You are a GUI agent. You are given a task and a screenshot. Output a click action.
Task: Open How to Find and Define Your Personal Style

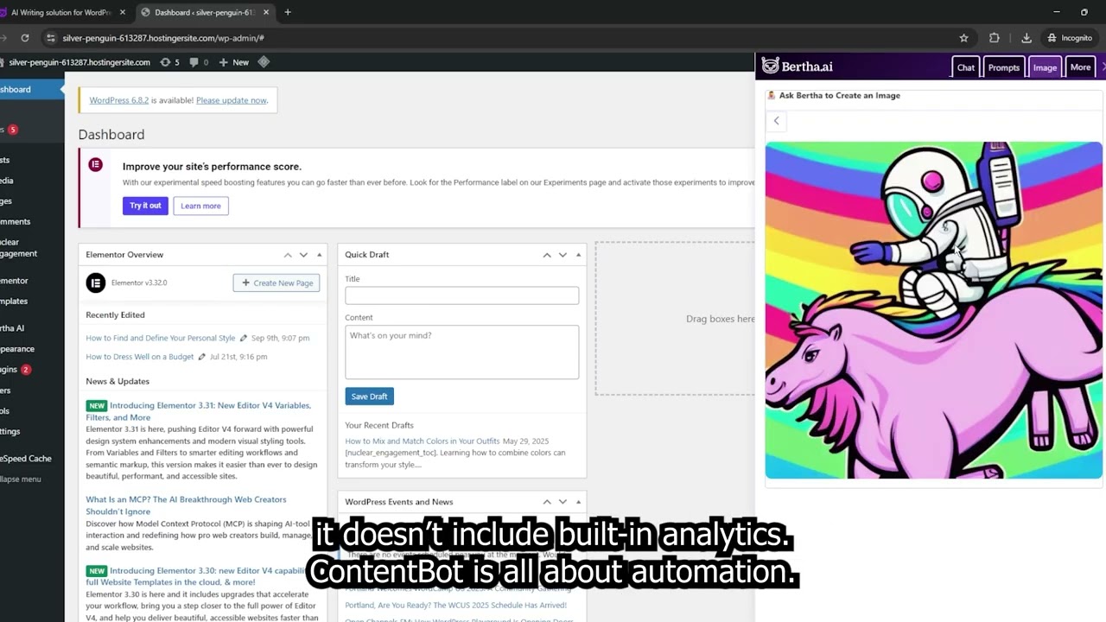point(160,338)
